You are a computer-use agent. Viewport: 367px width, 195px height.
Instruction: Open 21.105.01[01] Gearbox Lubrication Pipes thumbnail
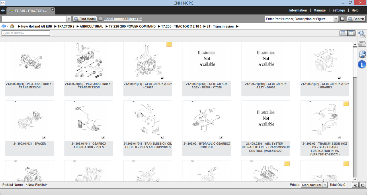89,121
